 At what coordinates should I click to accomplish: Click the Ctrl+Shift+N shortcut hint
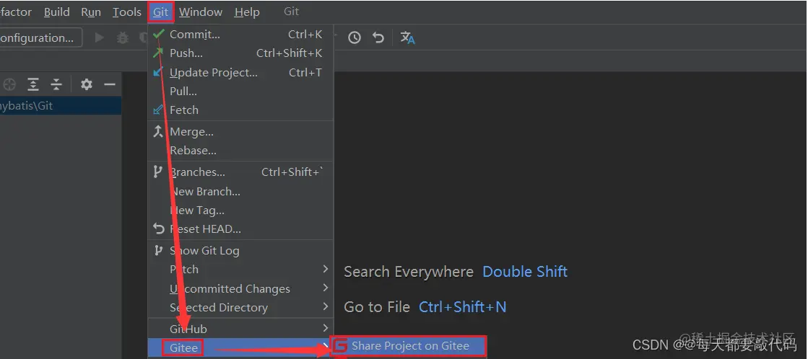coord(462,307)
